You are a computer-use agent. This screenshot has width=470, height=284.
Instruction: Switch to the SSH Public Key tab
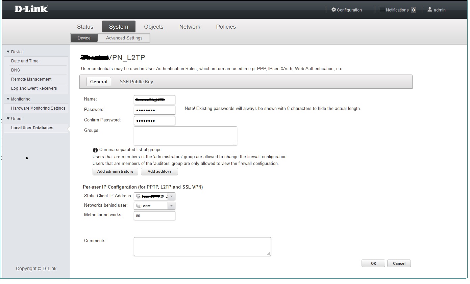tap(137, 82)
